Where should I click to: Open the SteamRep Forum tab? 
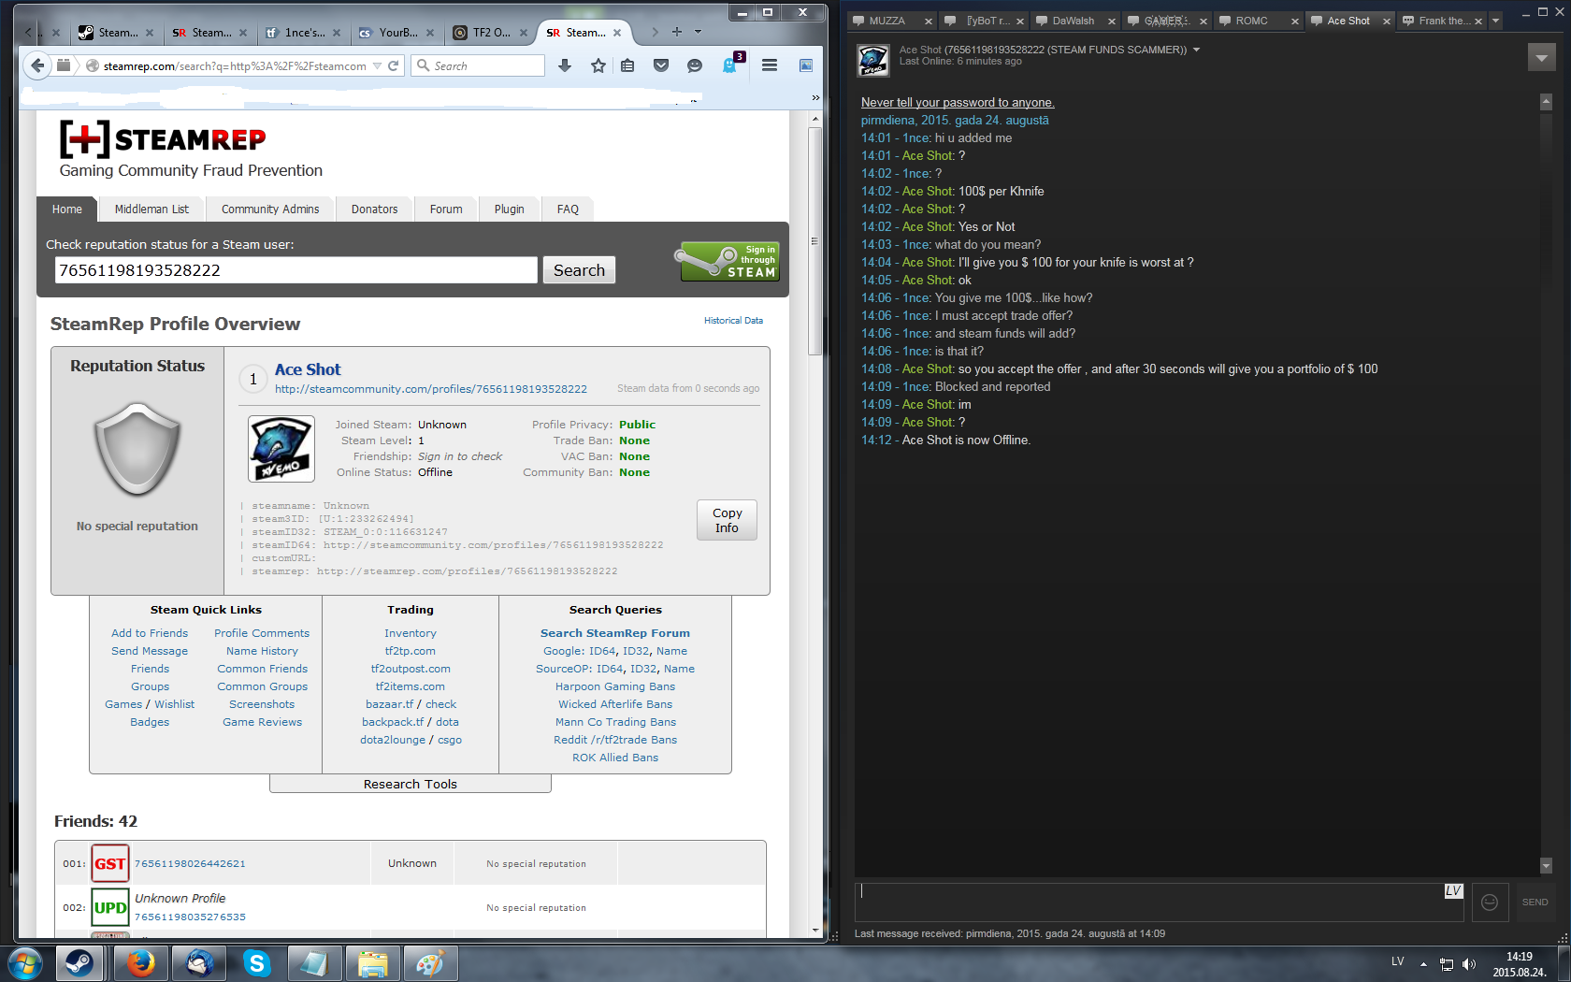(x=446, y=209)
